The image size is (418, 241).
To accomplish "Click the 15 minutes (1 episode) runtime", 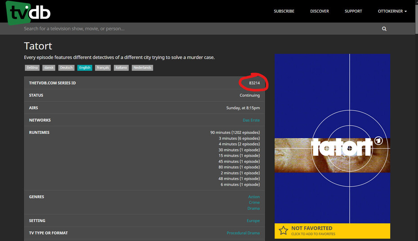I will (x=239, y=156).
